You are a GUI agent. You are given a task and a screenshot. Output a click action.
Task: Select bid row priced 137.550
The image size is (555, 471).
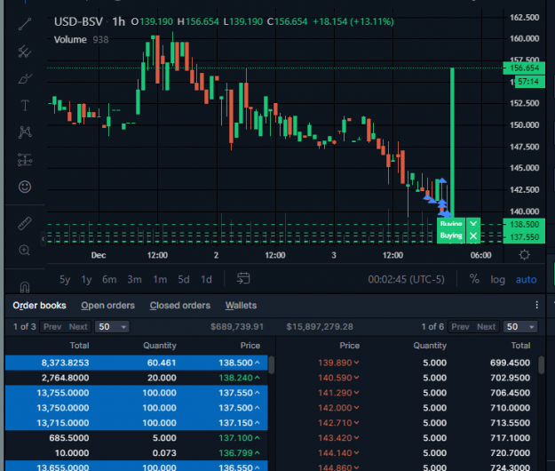point(136,393)
